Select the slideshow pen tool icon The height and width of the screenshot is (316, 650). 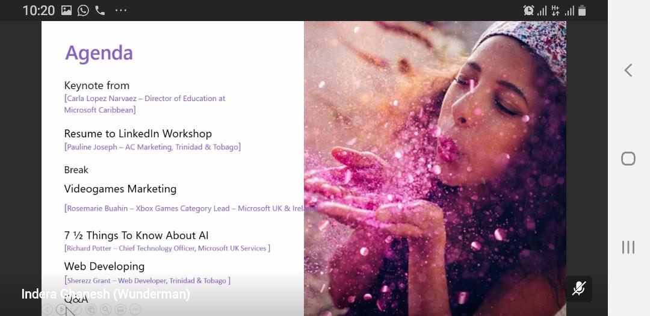[76, 309]
